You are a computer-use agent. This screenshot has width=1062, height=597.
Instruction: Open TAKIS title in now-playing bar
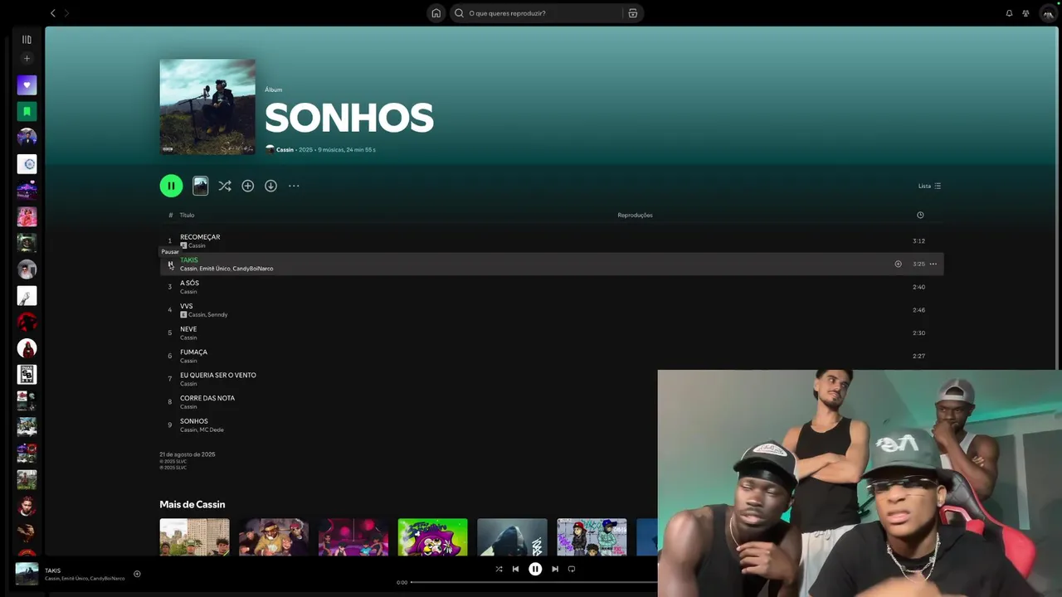(53, 570)
